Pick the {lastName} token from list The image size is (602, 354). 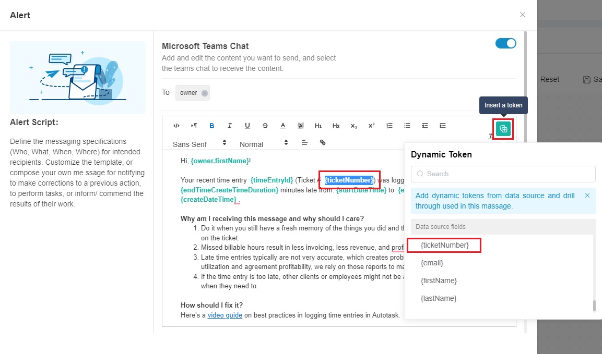[439, 298]
